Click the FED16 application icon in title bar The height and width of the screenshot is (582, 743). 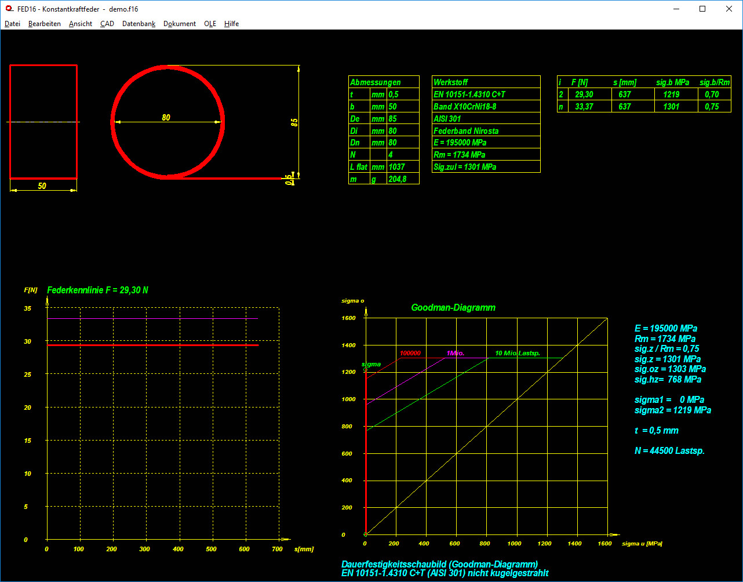[9, 9]
